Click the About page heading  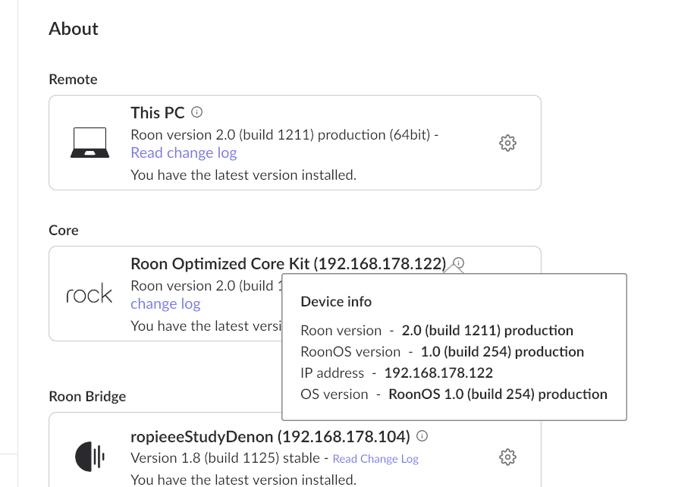(x=73, y=28)
